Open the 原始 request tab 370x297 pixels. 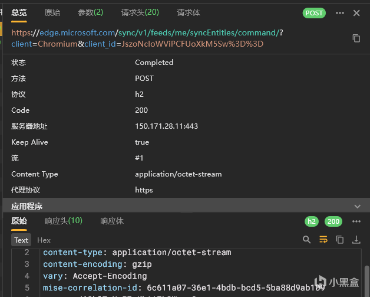coord(52,12)
